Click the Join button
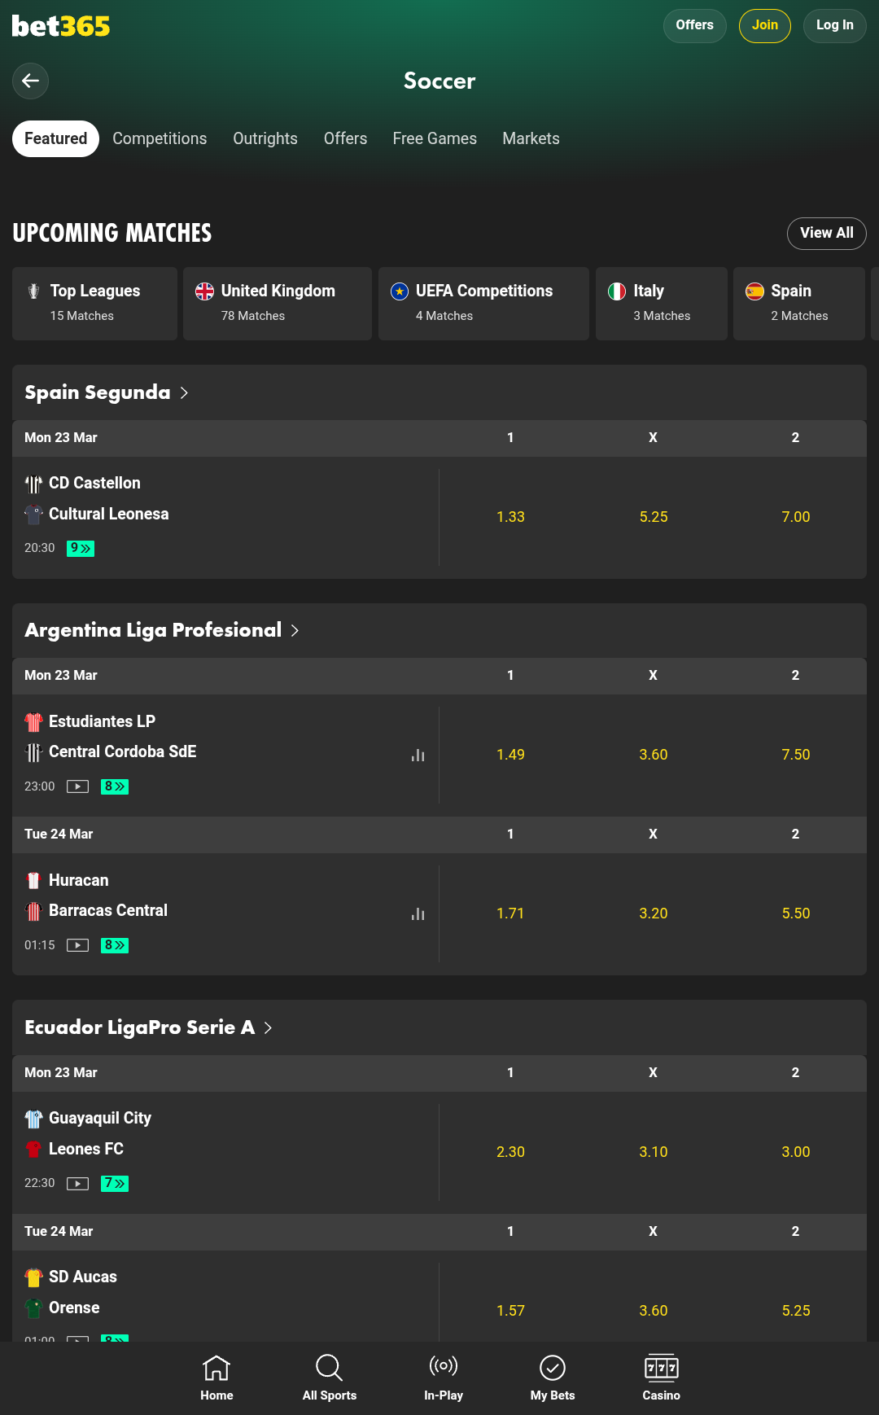Image resolution: width=879 pixels, height=1415 pixels. coord(764,25)
